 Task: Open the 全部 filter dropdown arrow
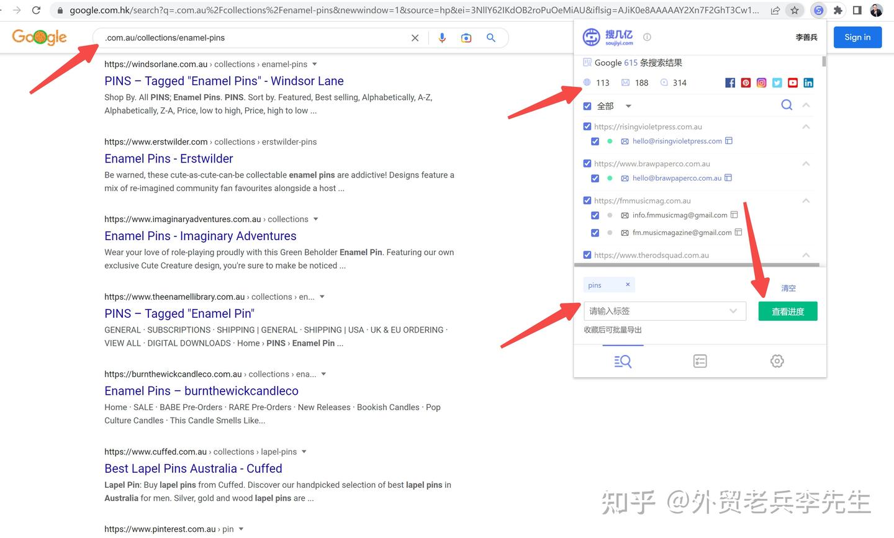(628, 105)
